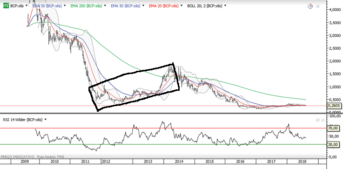Open the chart clock/time settings icon
This screenshot has height=169, width=343.
[x=310, y=6]
